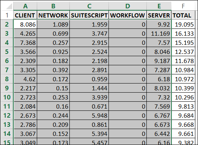Image resolution: width=198 pixels, height=145 pixels.
Task: Select total cell 9.684
Action: tap(183, 115)
